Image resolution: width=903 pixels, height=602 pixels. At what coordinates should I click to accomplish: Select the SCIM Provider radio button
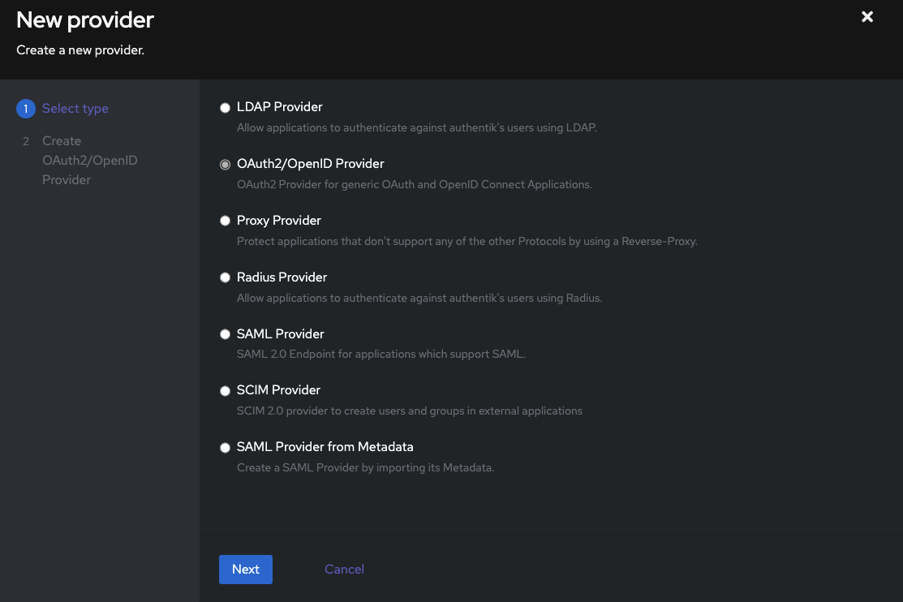(x=225, y=390)
